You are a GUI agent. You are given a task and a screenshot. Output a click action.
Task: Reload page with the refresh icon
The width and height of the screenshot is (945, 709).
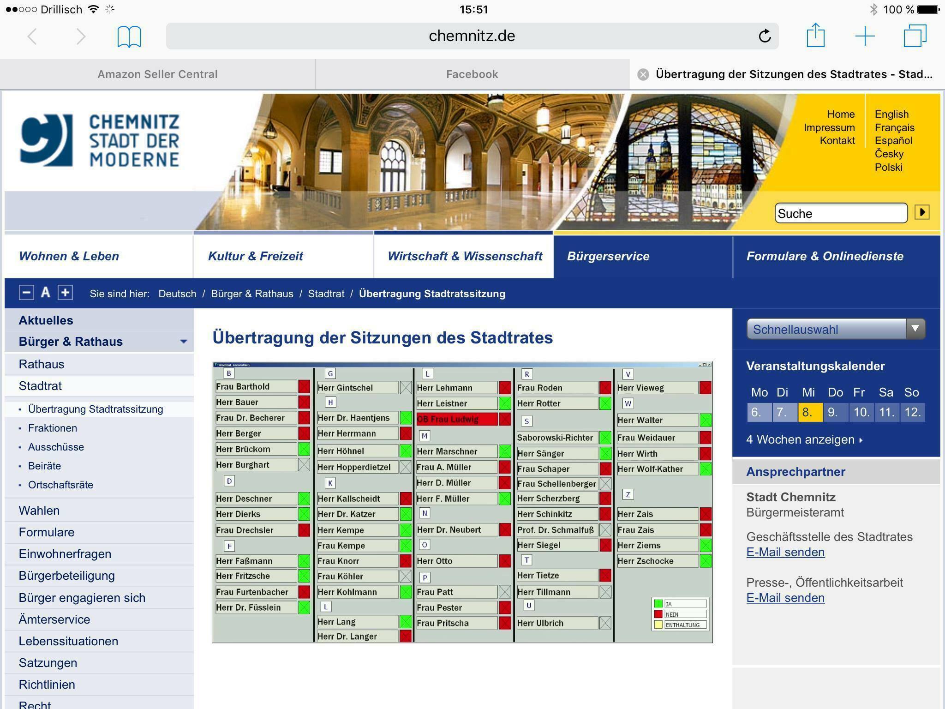[765, 36]
